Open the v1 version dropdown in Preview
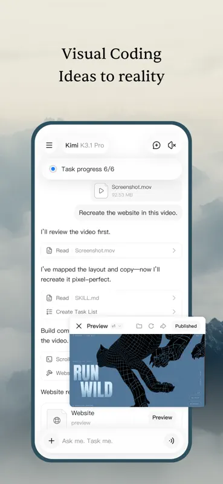 coord(117,326)
